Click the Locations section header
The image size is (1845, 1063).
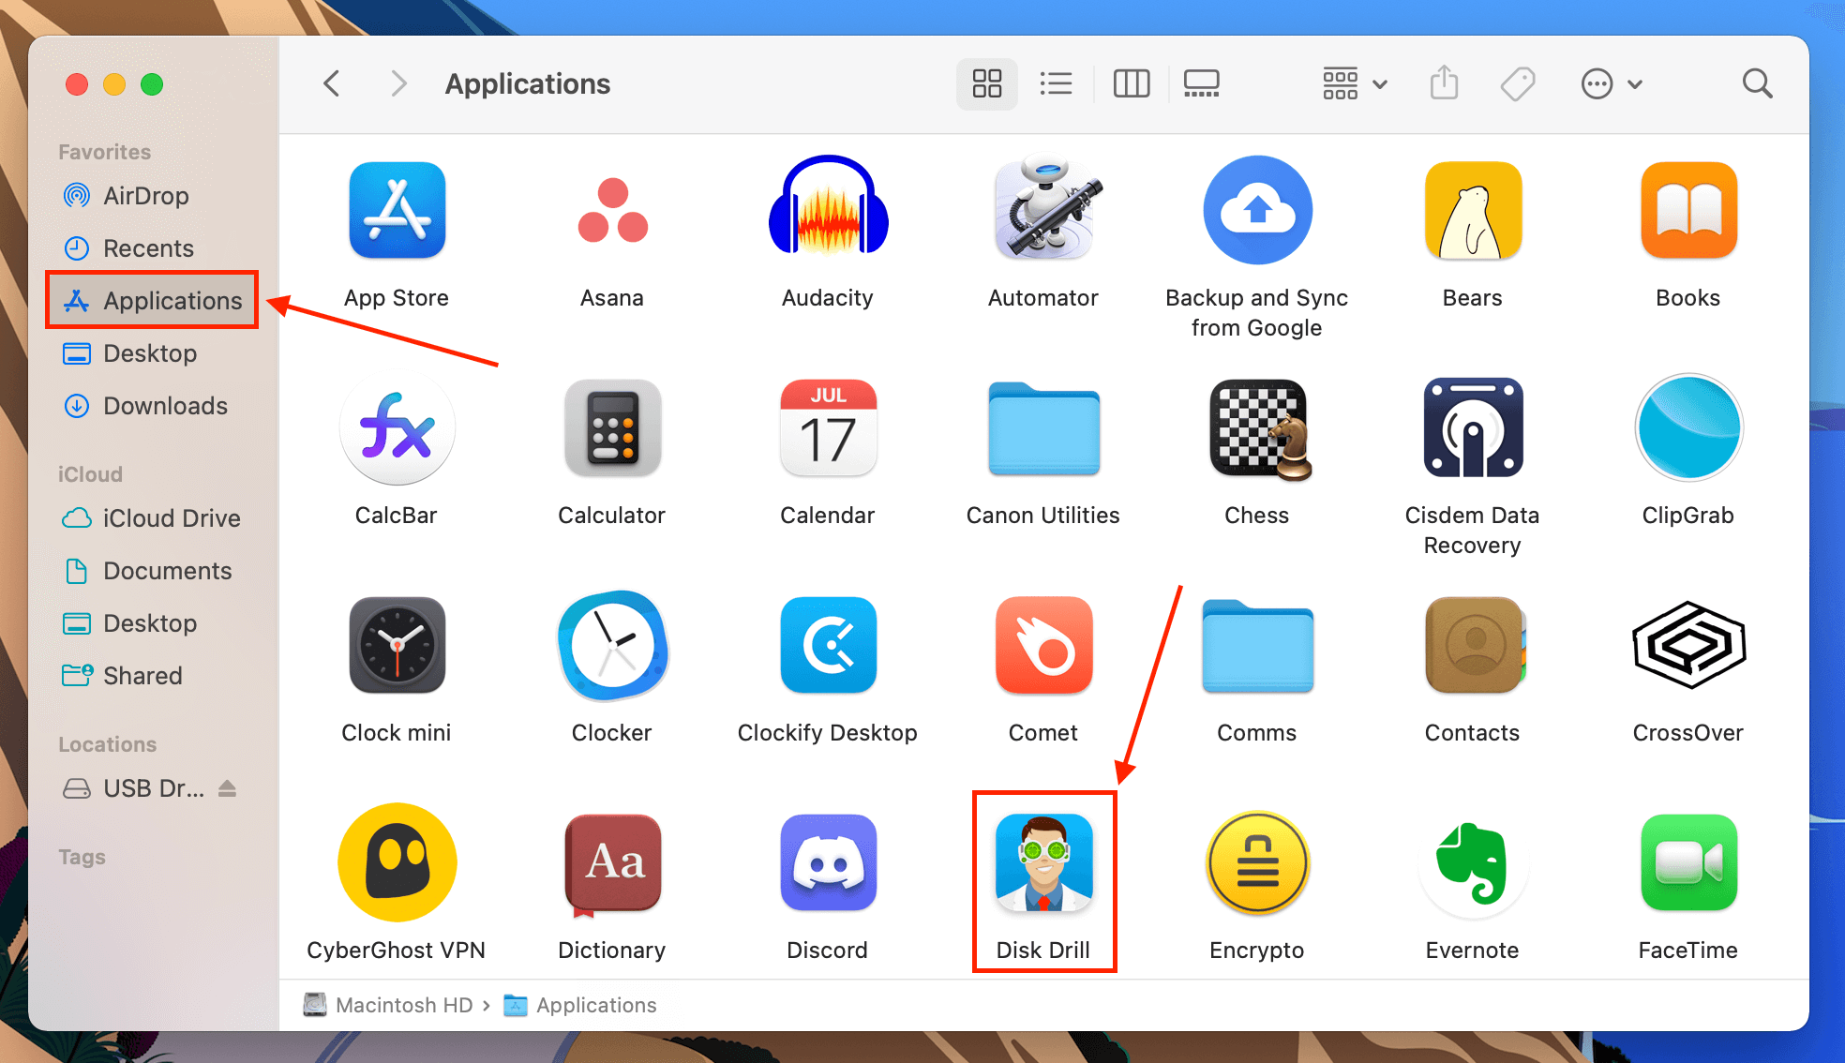(107, 744)
